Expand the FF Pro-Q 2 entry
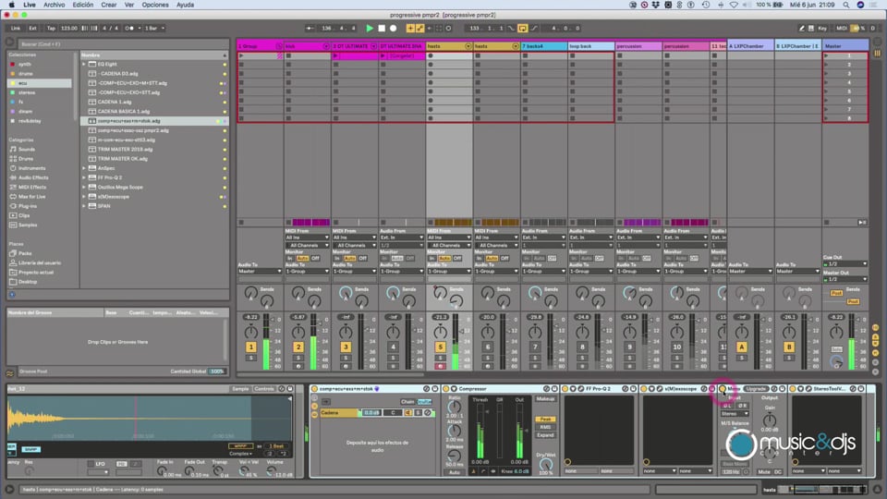The width and height of the screenshot is (887, 499). click(x=84, y=177)
